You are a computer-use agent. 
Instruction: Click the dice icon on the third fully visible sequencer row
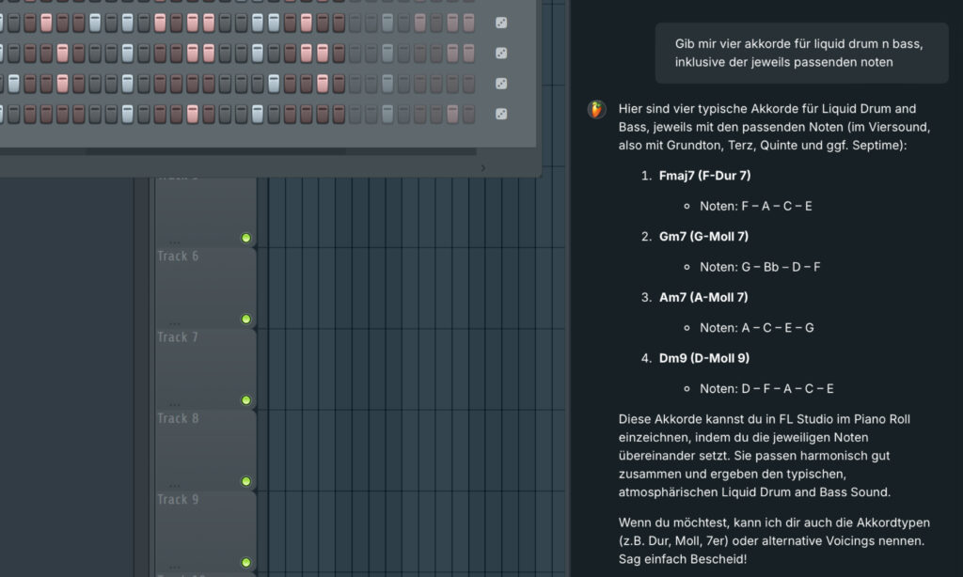(501, 83)
